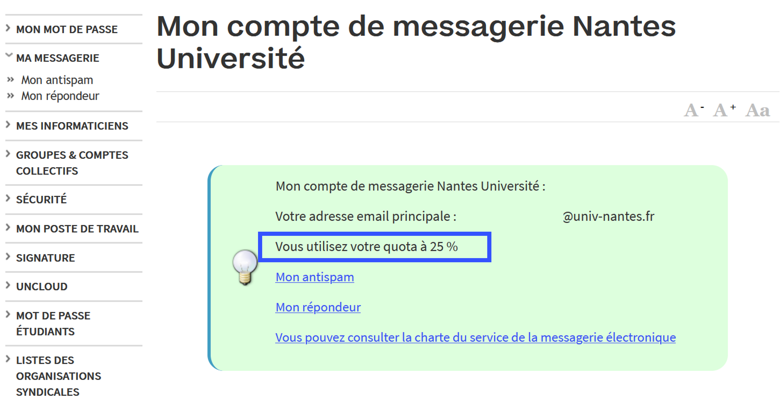Open MON POSTE DE TRAVAIL menu item
The height and width of the screenshot is (398, 780).
point(77,229)
